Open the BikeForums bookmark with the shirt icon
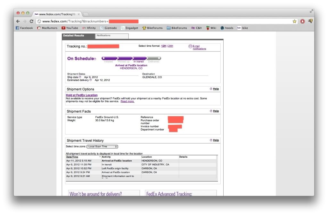The height and width of the screenshot is (215, 328). pos(152,28)
